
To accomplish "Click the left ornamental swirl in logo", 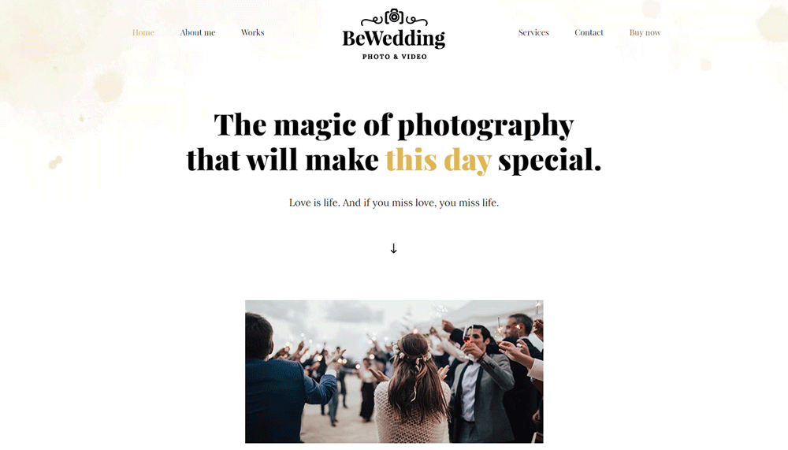I will [x=372, y=20].
